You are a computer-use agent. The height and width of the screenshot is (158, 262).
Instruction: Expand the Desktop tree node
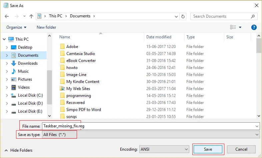pos(7,47)
